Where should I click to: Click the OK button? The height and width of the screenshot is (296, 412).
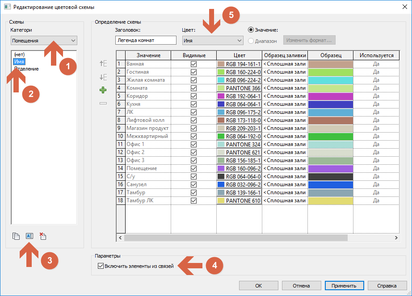[x=259, y=285]
